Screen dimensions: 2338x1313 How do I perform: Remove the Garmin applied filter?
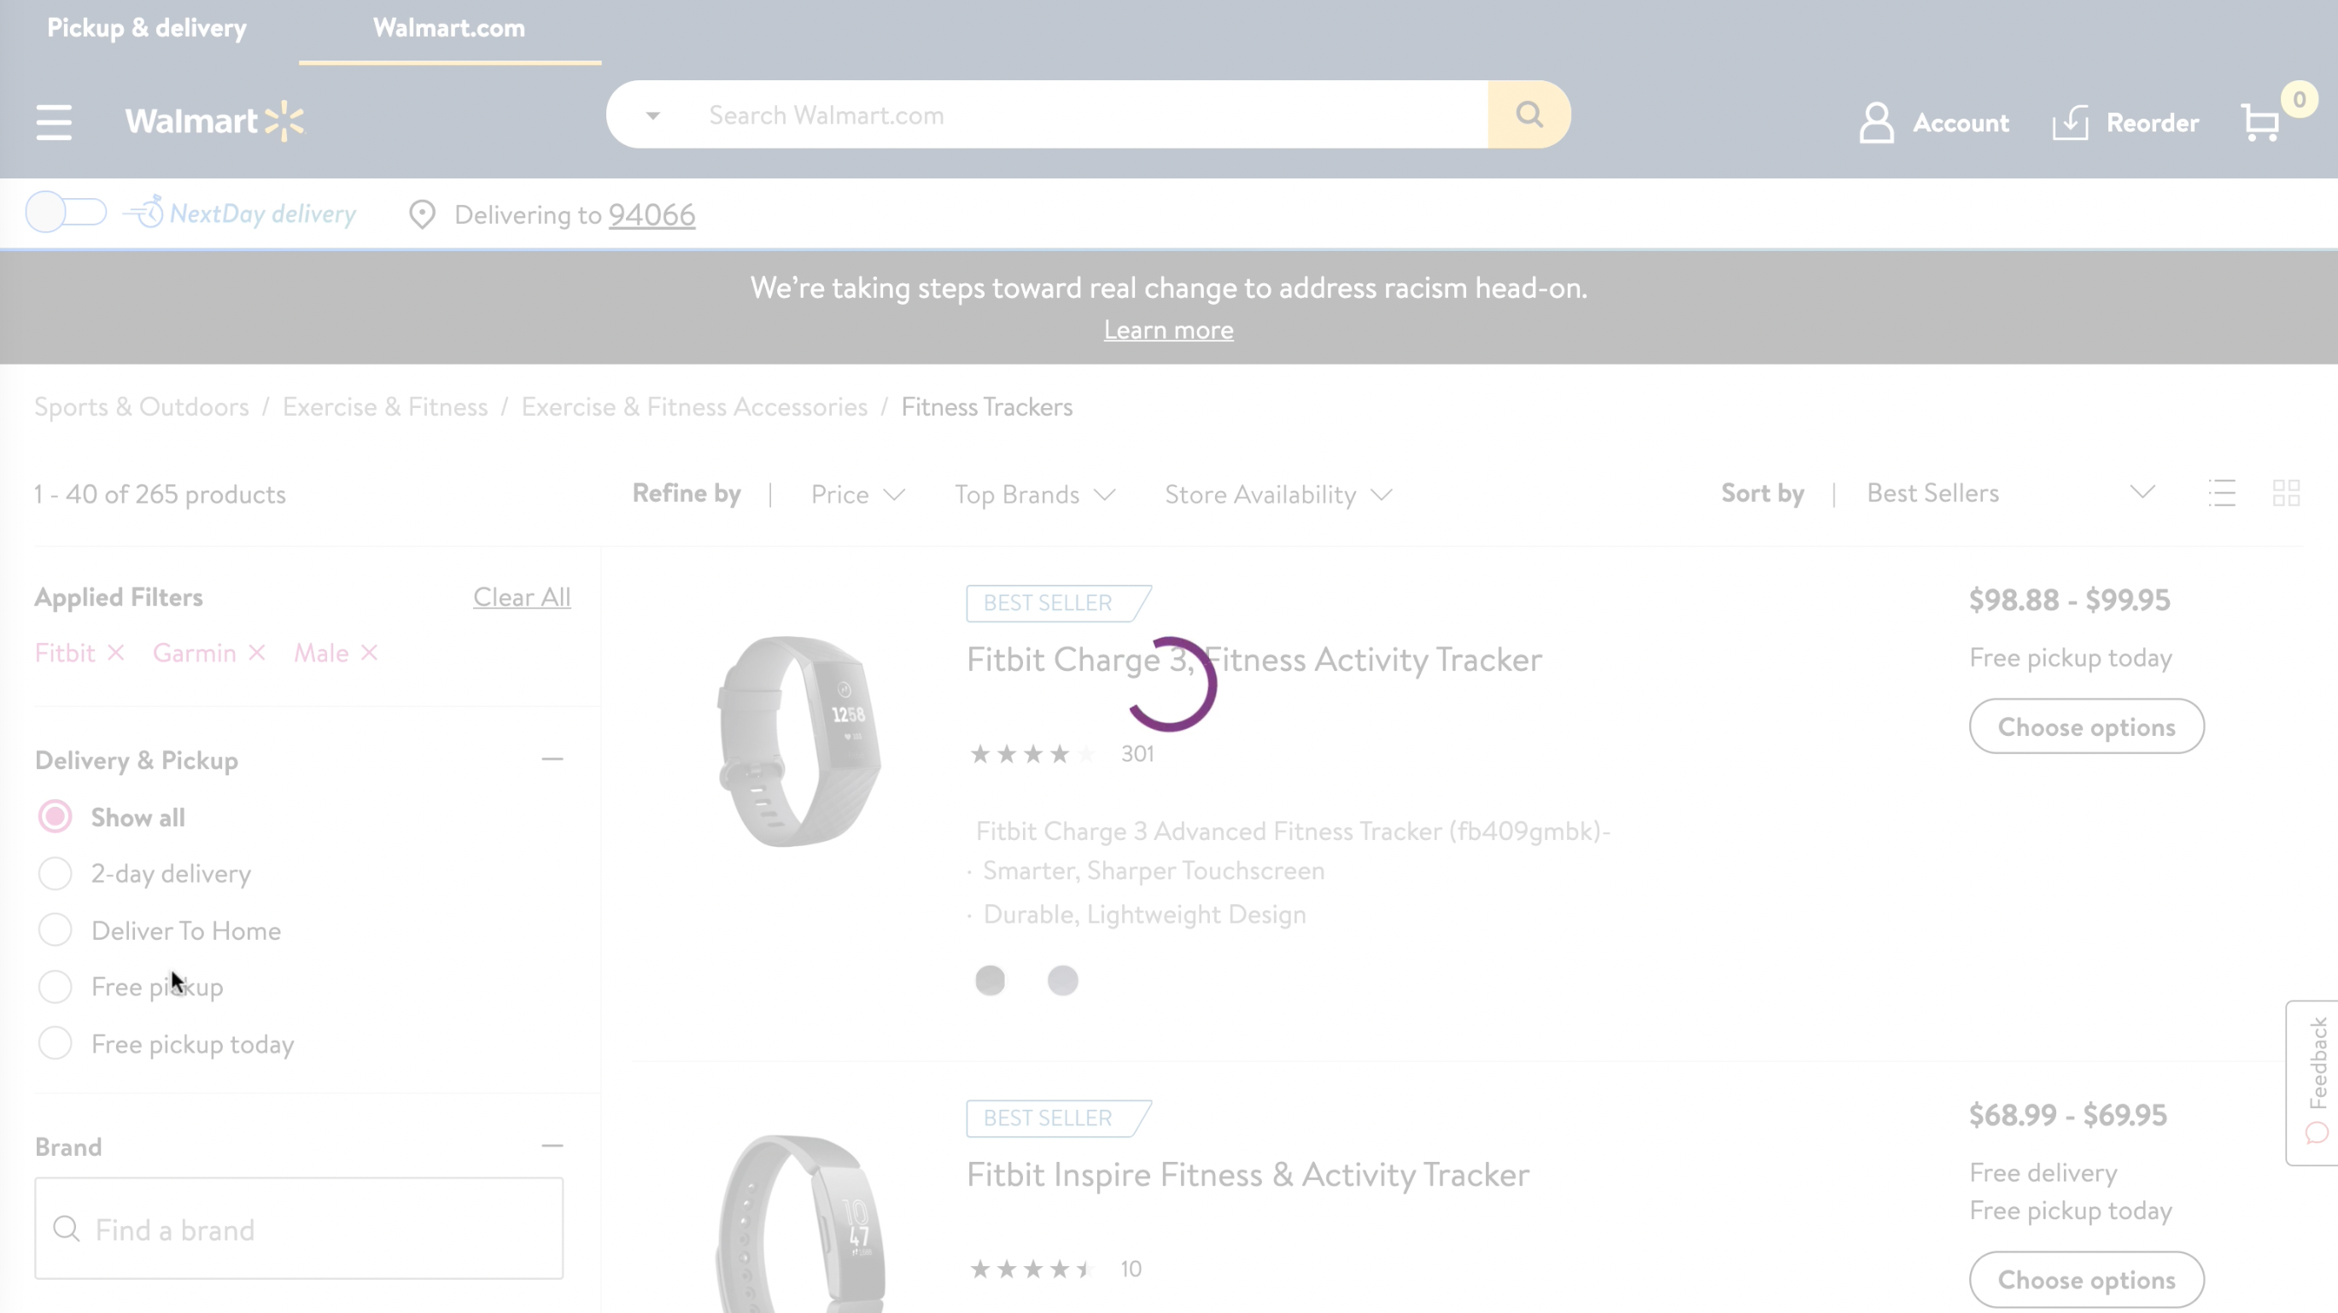[x=257, y=652]
